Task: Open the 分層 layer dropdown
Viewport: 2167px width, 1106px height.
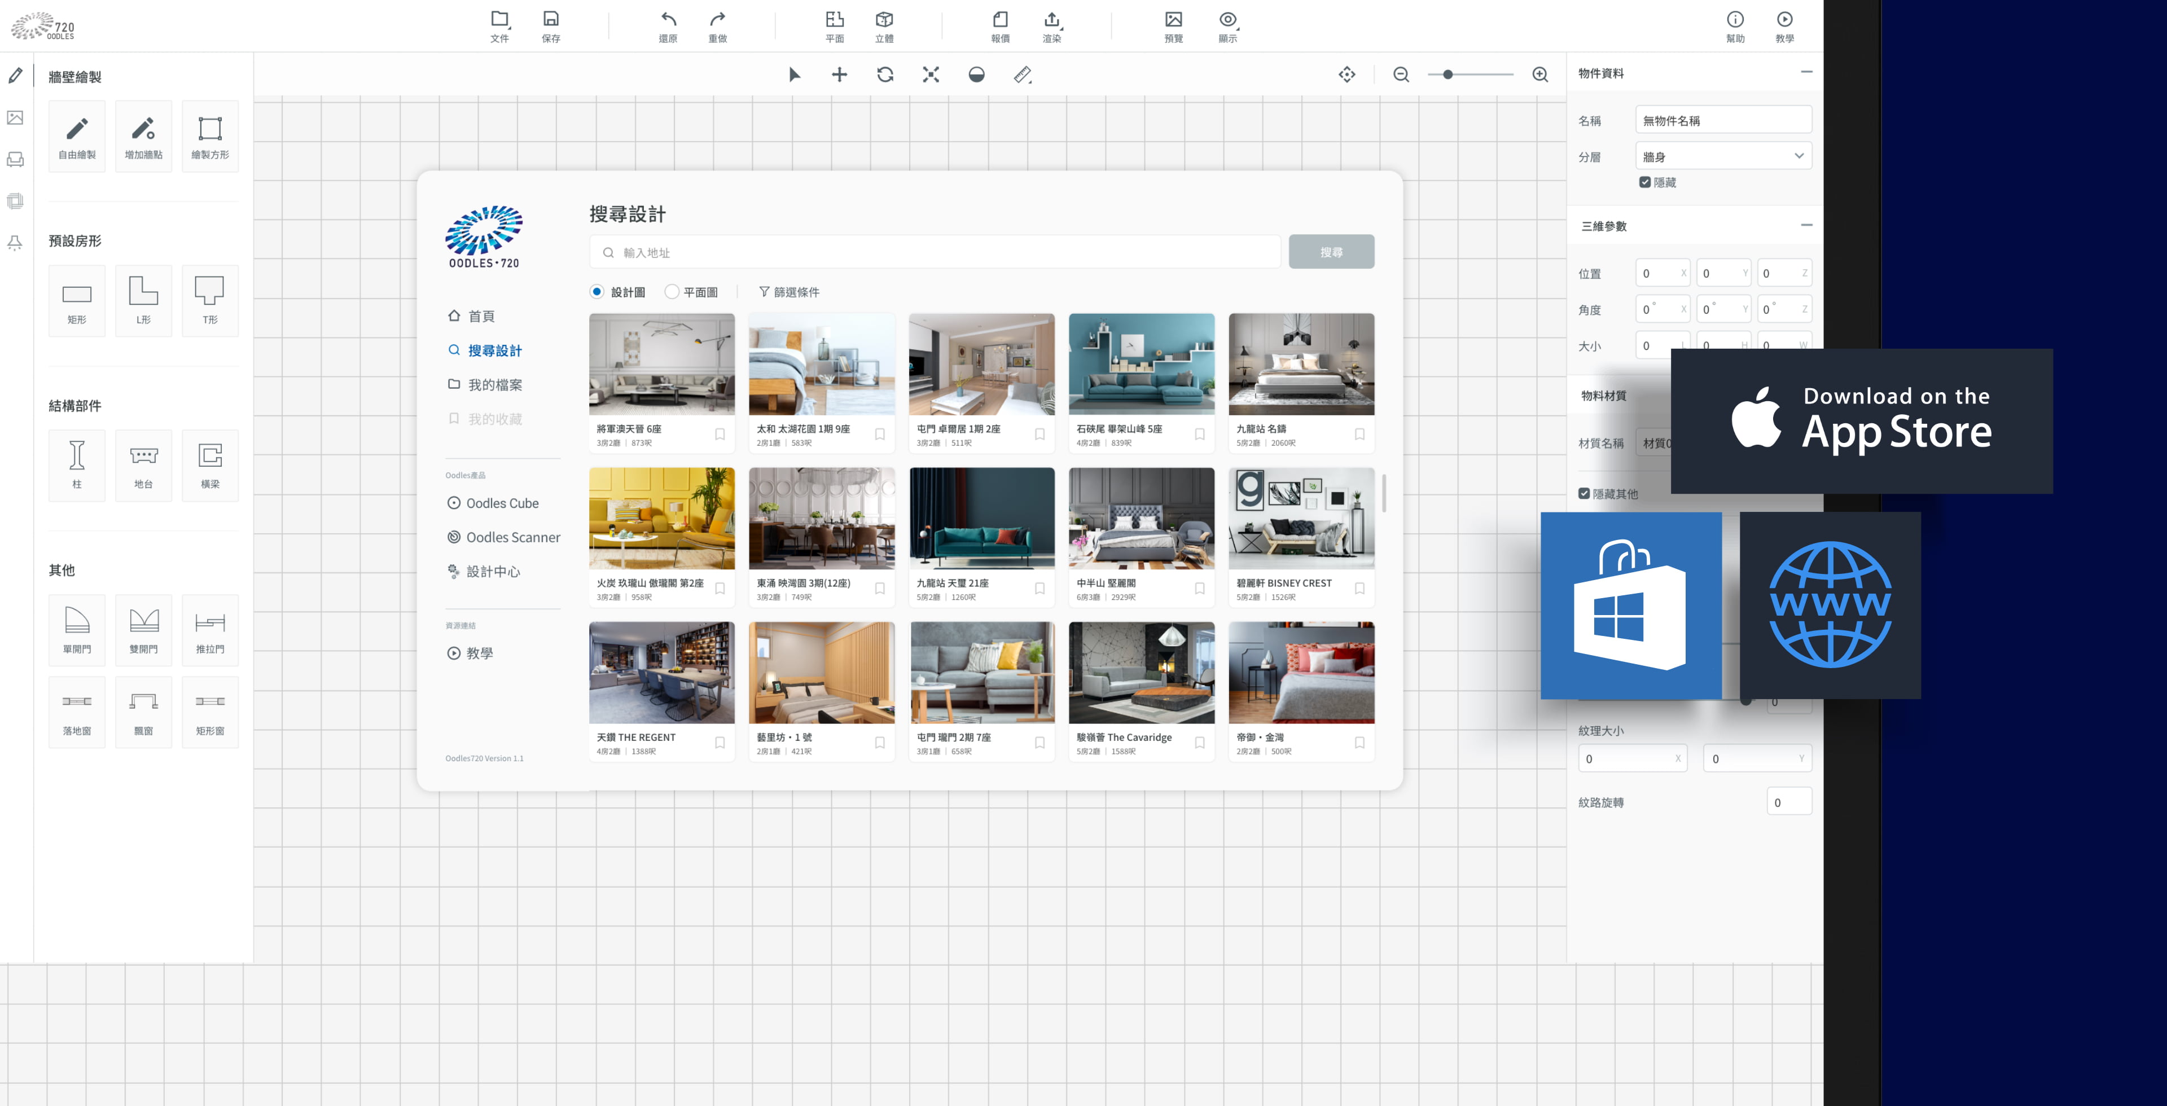Action: [1723, 156]
